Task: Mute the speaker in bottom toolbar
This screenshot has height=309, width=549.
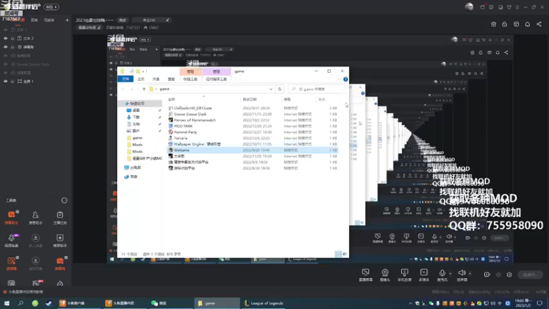Action: [462, 275]
